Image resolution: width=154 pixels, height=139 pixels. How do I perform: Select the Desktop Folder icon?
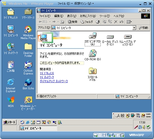coord(28,50)
